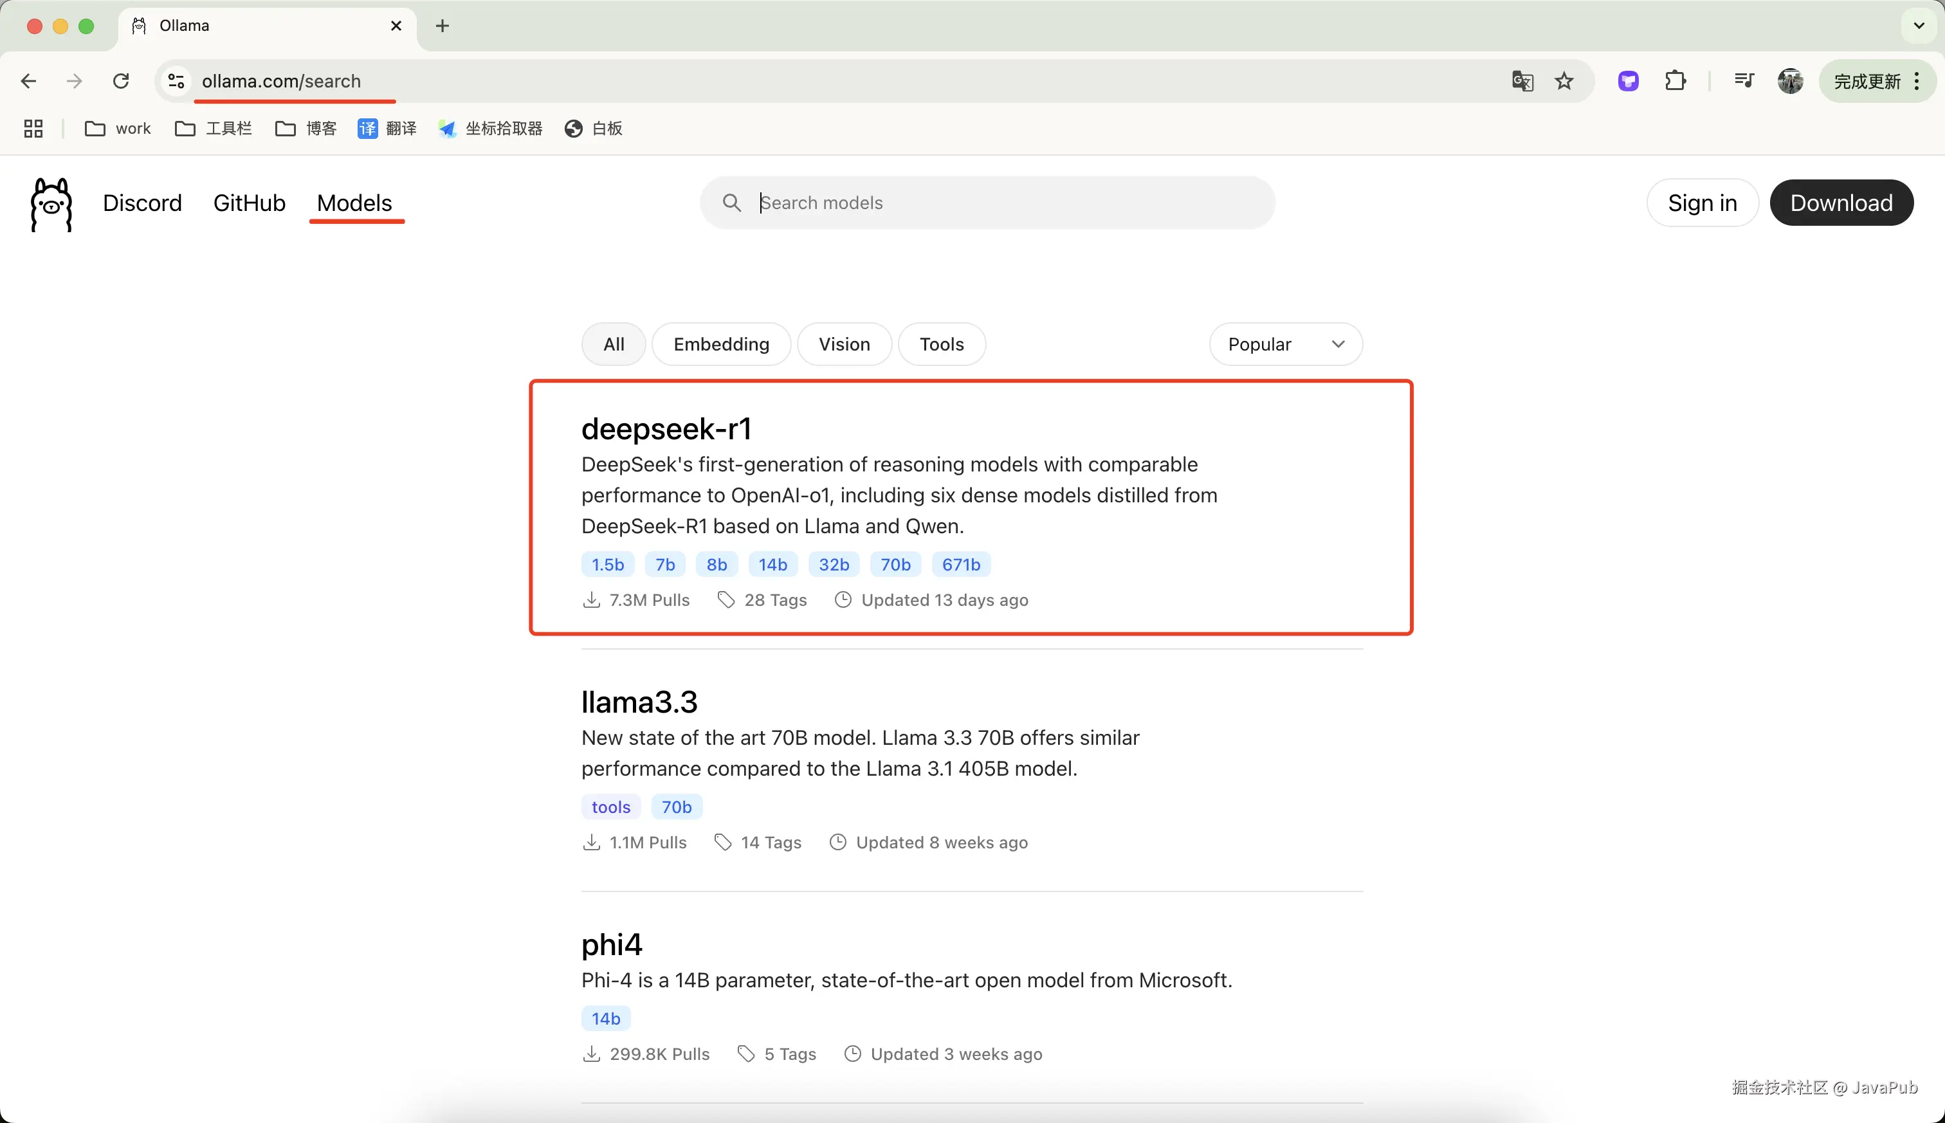Click the purple extension icon in toolbar
This screenshot has height=1123, width=1945.
point(1628,81)
